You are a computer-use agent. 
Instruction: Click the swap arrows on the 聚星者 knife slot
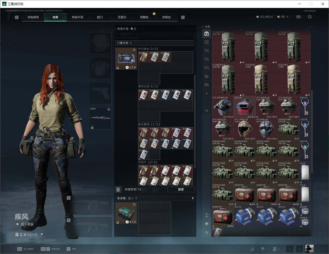[x=109, y=110]
